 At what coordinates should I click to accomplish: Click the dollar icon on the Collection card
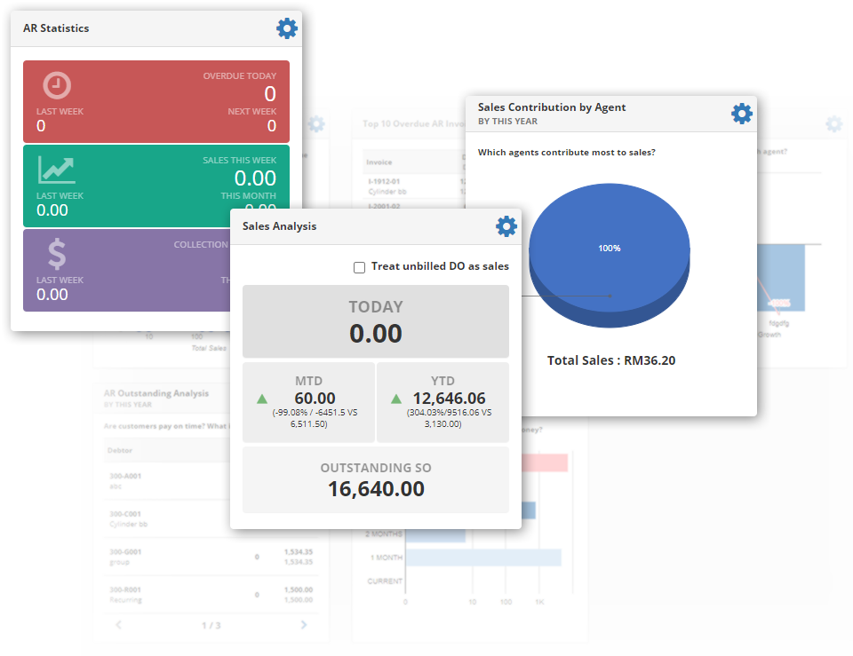coord(55,255)
